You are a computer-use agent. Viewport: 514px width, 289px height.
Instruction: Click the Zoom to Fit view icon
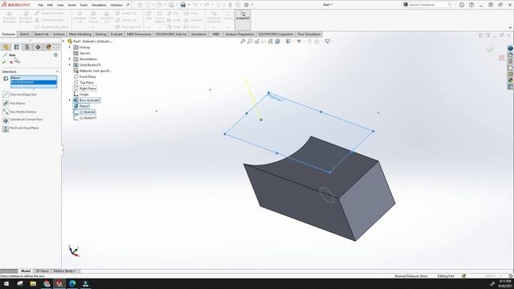243,41
